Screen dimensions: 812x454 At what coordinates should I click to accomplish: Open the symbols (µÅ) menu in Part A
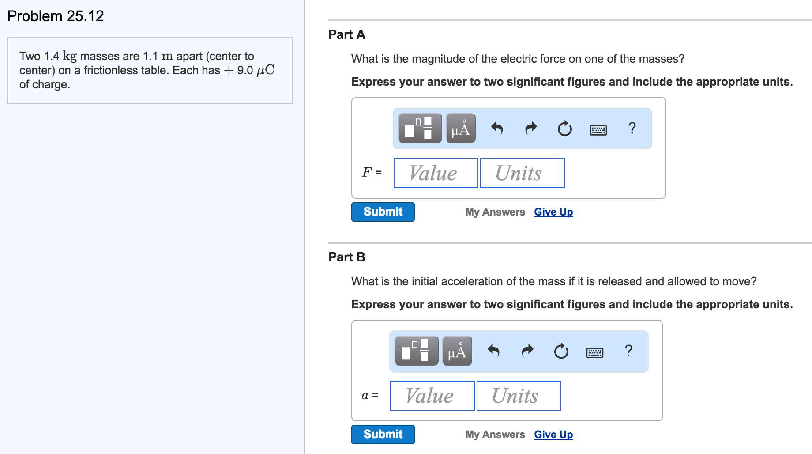pos(461,128)
